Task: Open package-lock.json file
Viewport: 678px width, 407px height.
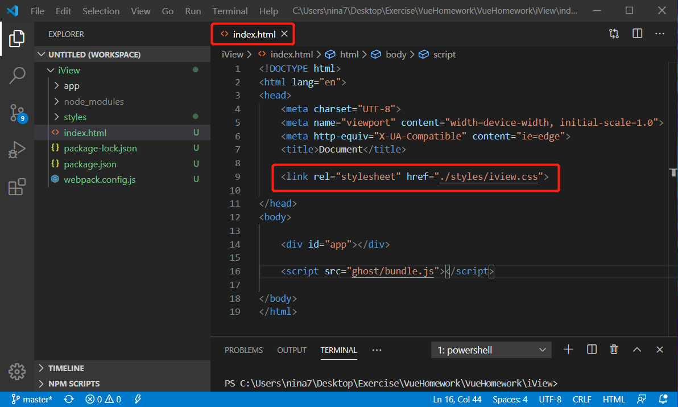Action: click(122, 148)
